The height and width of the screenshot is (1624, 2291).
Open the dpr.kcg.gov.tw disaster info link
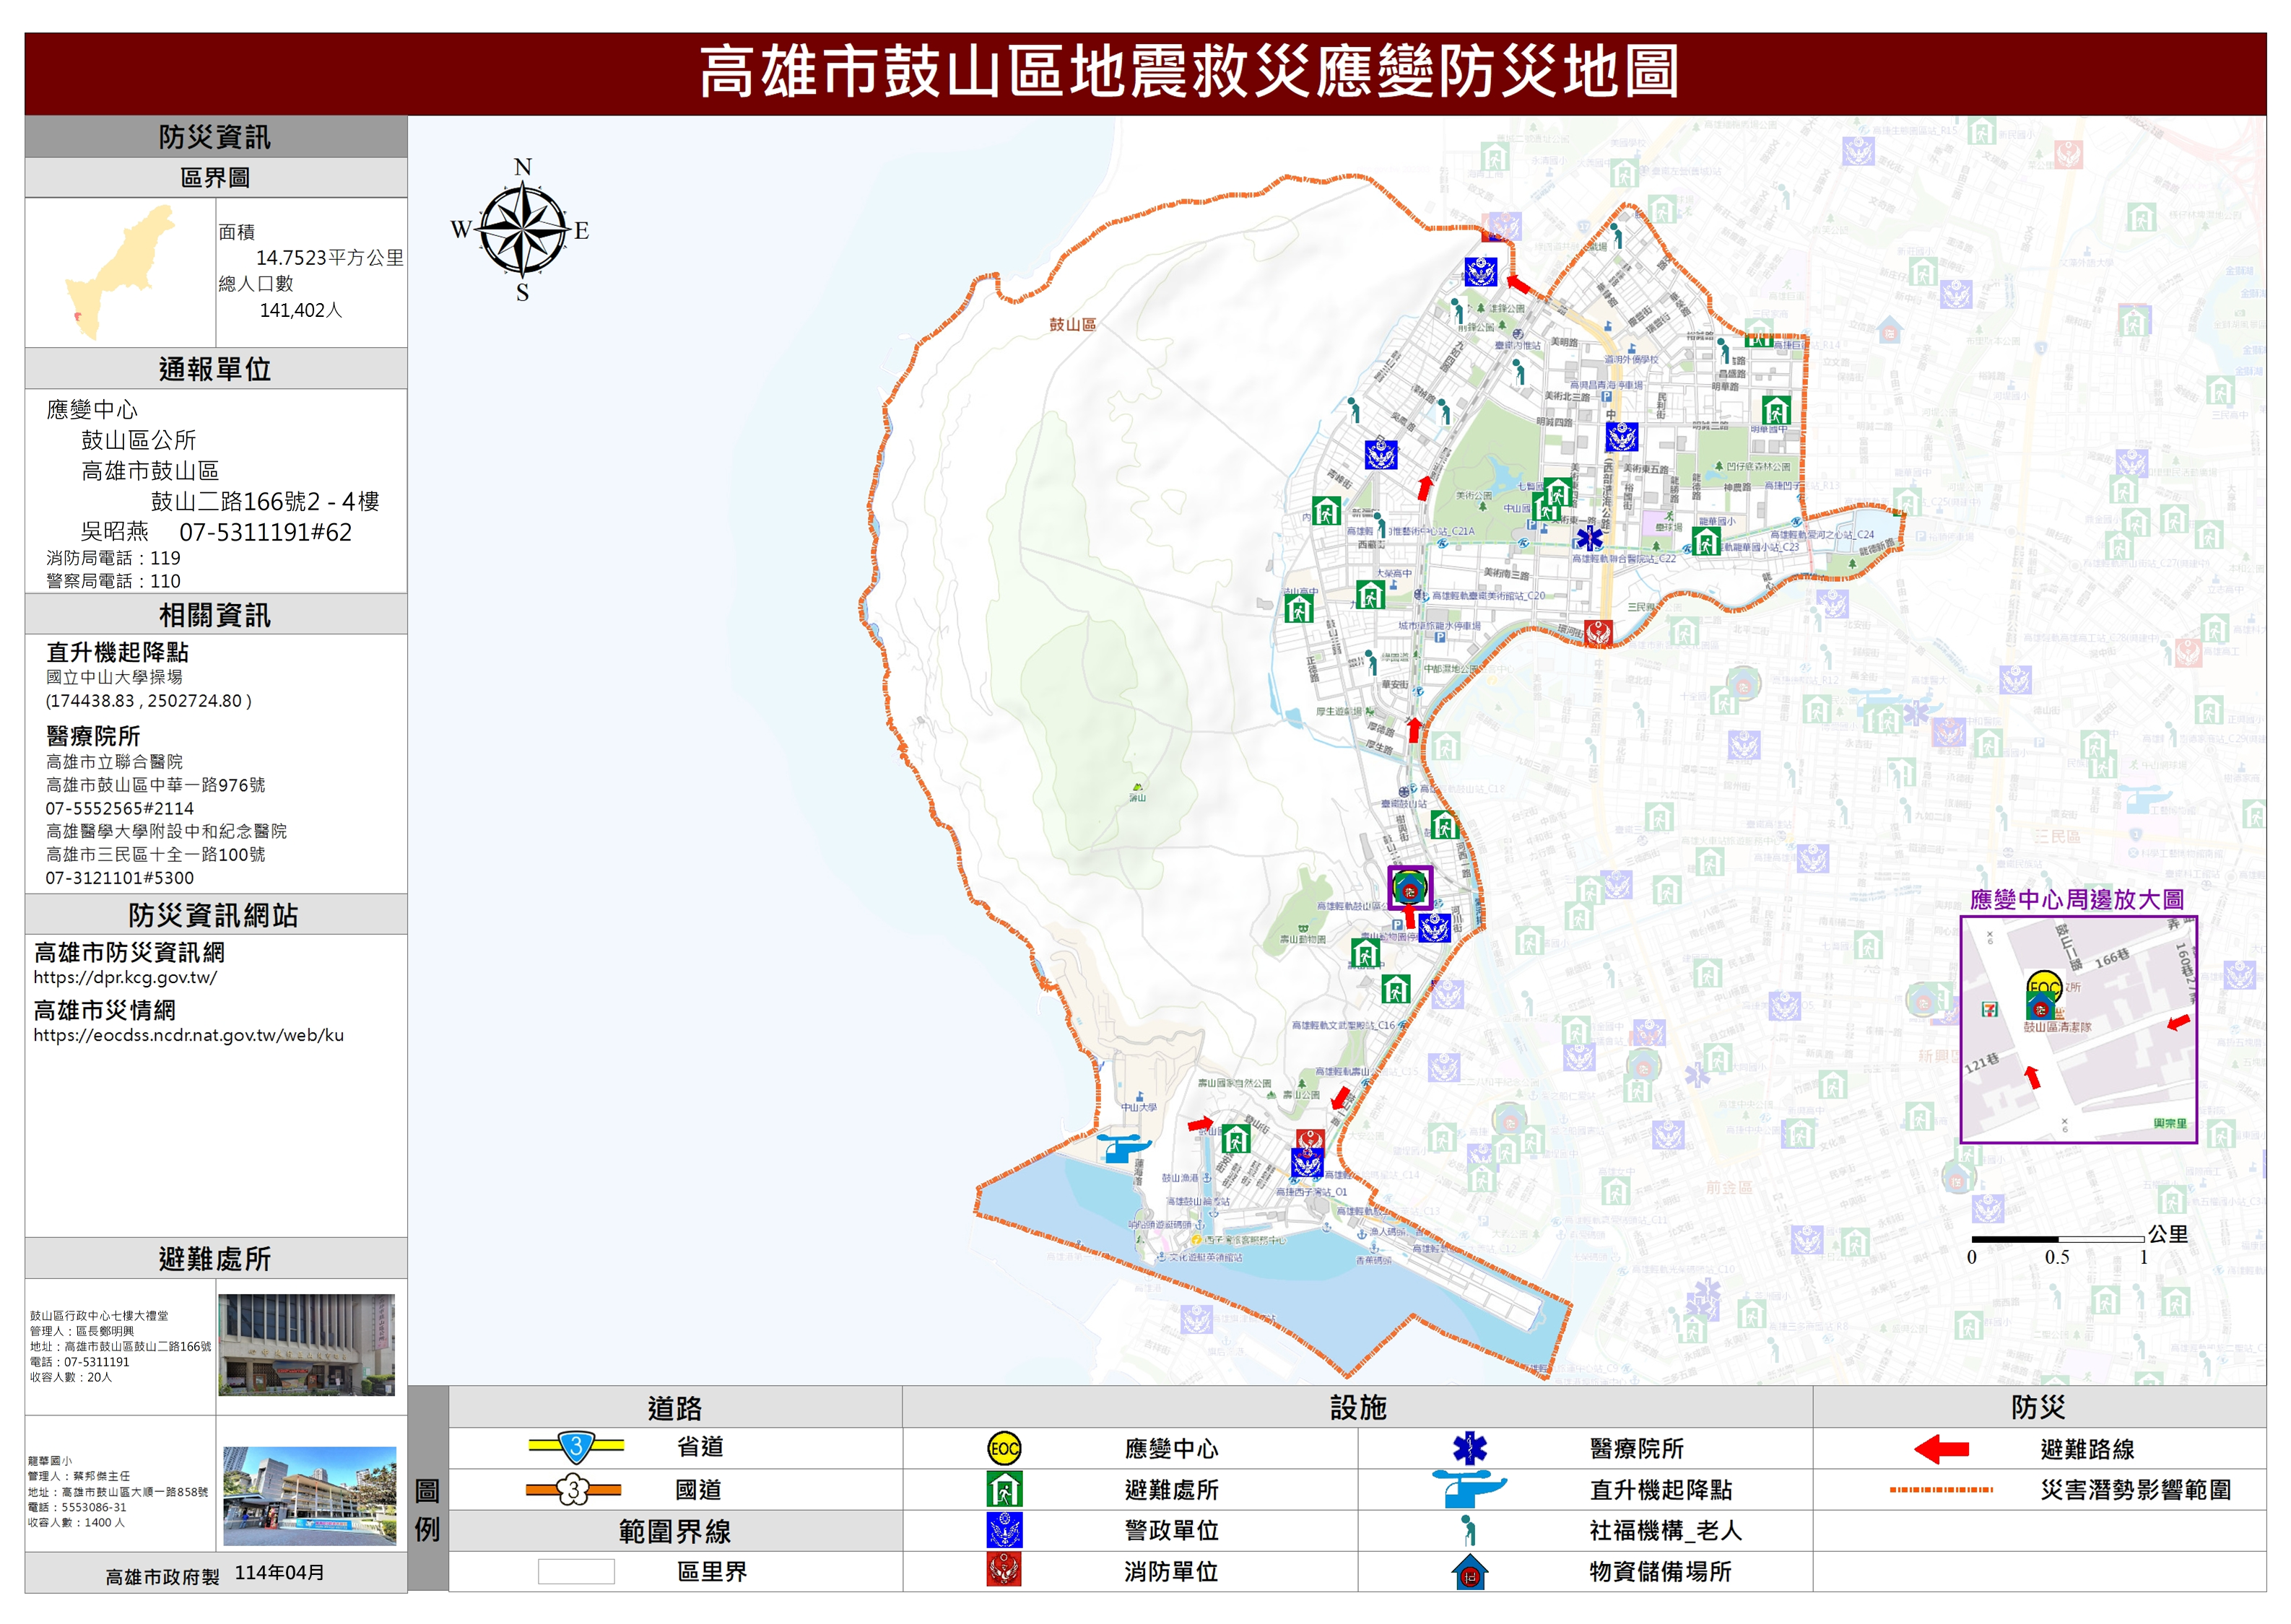point(125,978)
